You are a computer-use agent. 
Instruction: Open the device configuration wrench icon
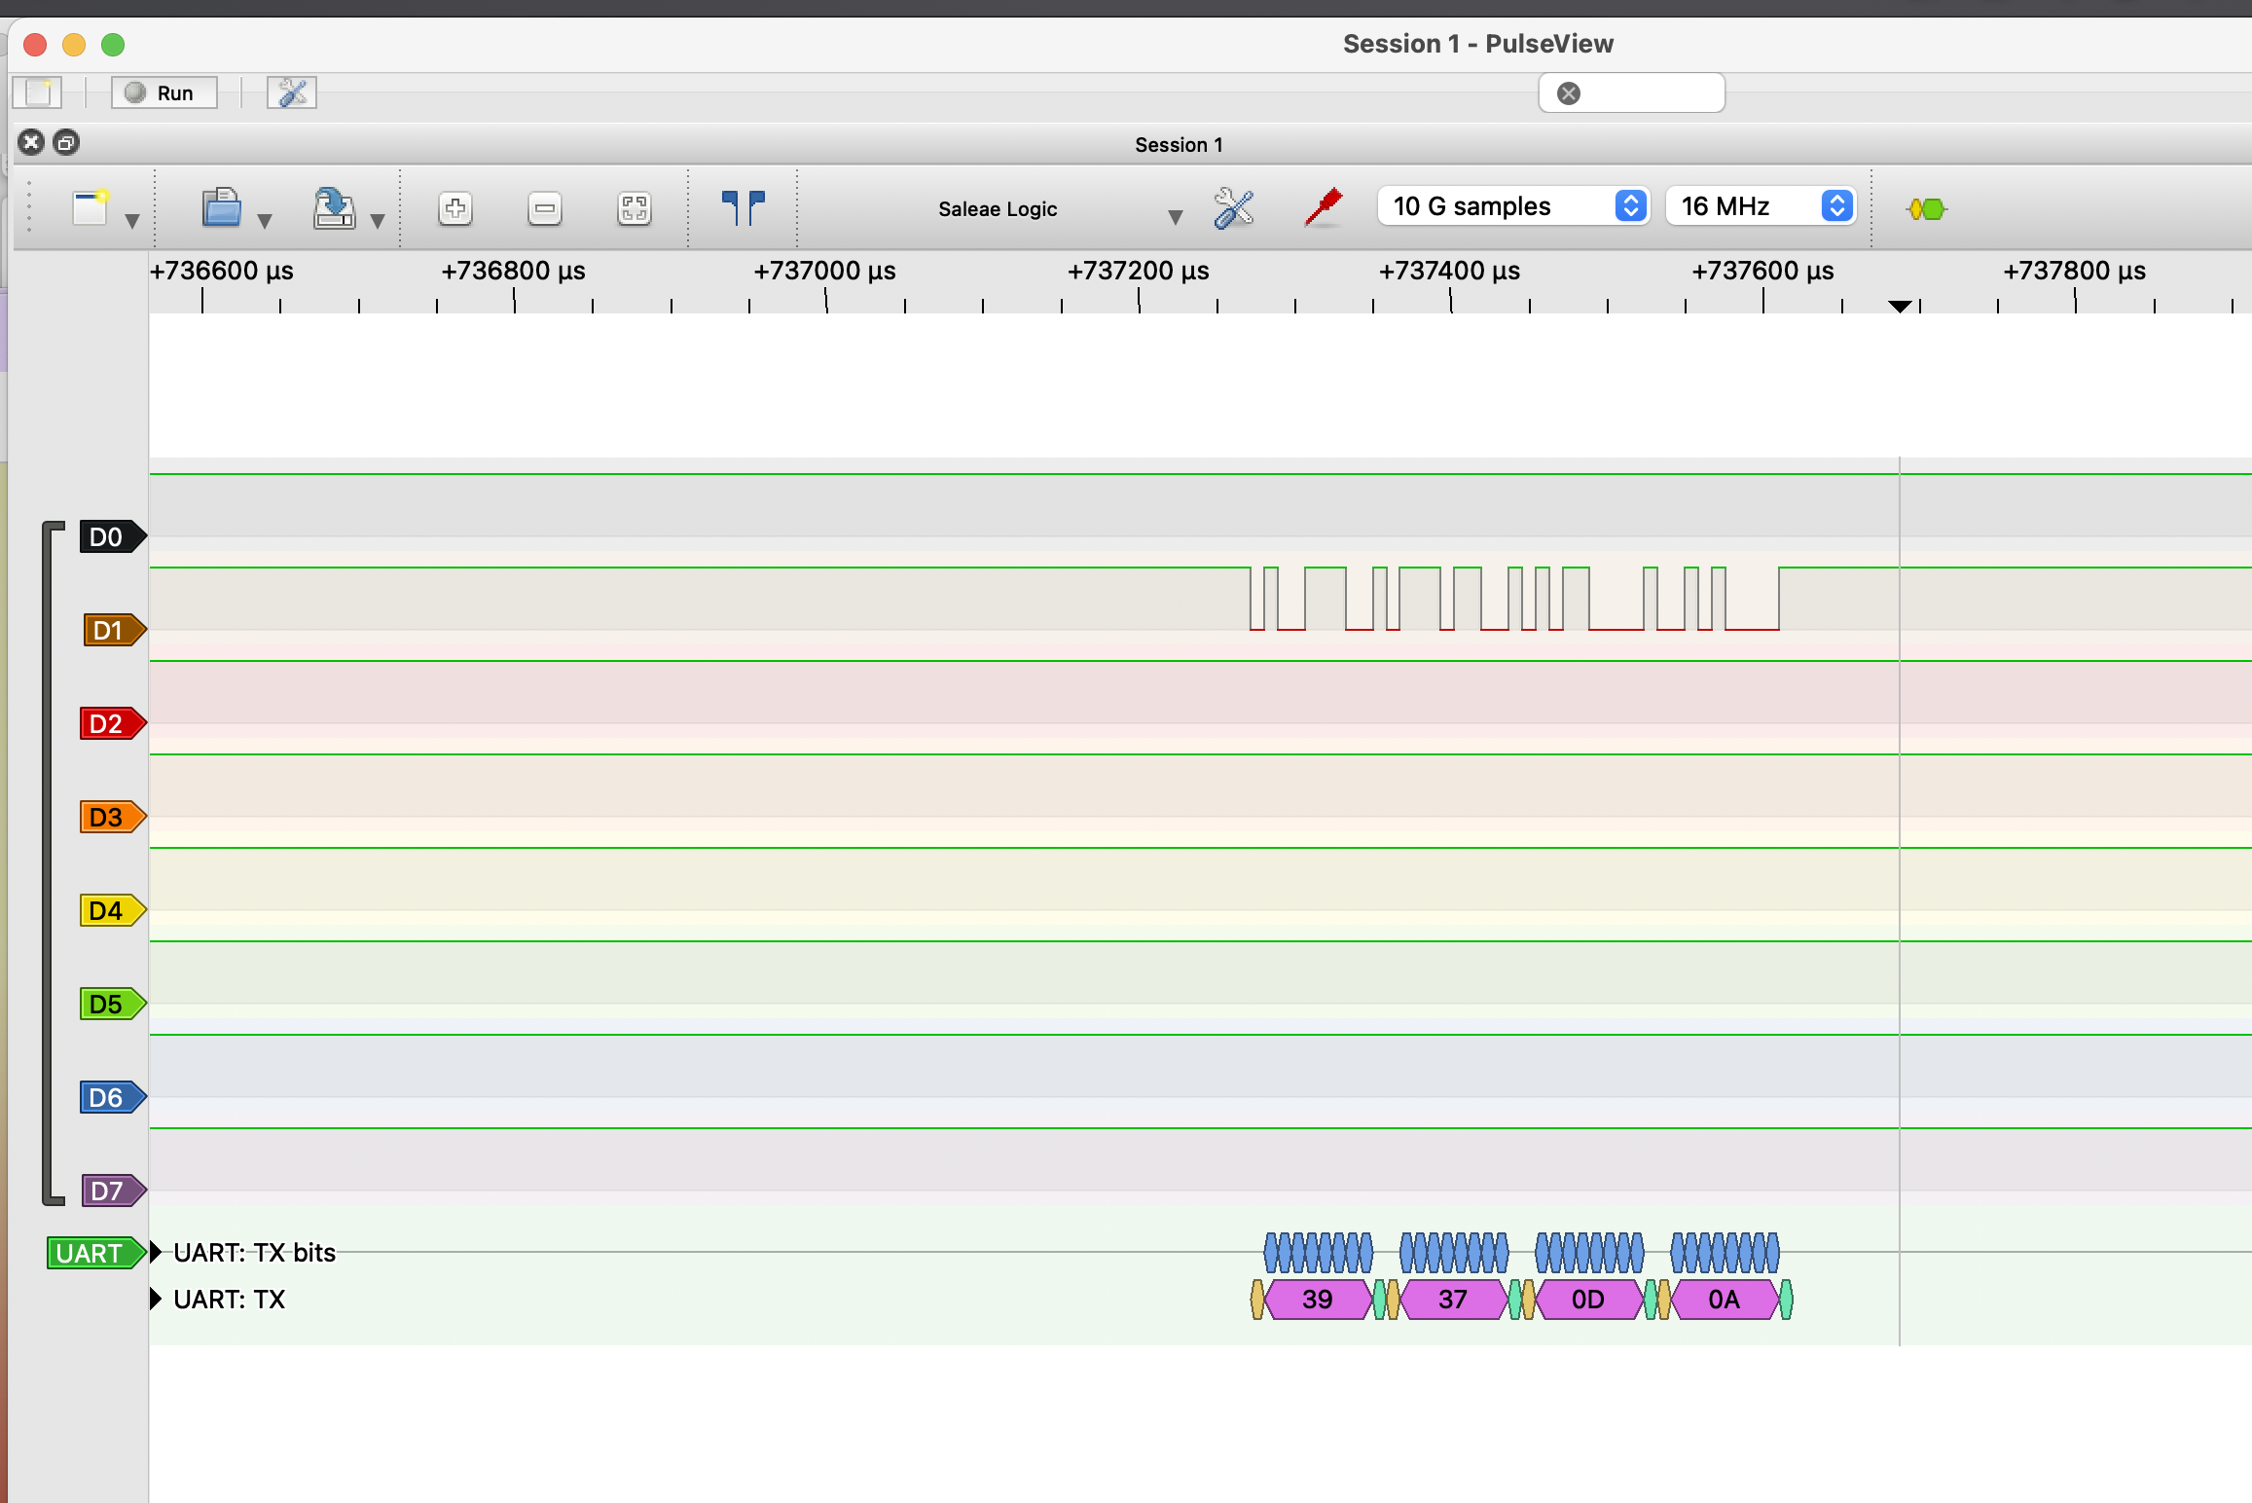click(x=1234, y=208)
